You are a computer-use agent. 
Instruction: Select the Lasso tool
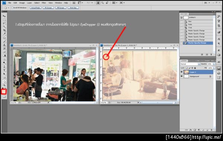click(x=4, y=23)
